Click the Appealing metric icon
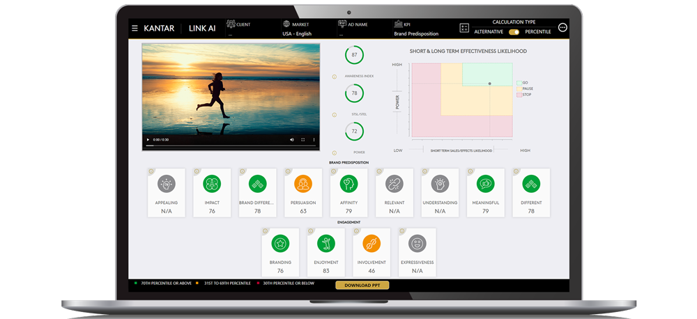Image resolution: width=697 pixels, height=319 pixels. 167,183
